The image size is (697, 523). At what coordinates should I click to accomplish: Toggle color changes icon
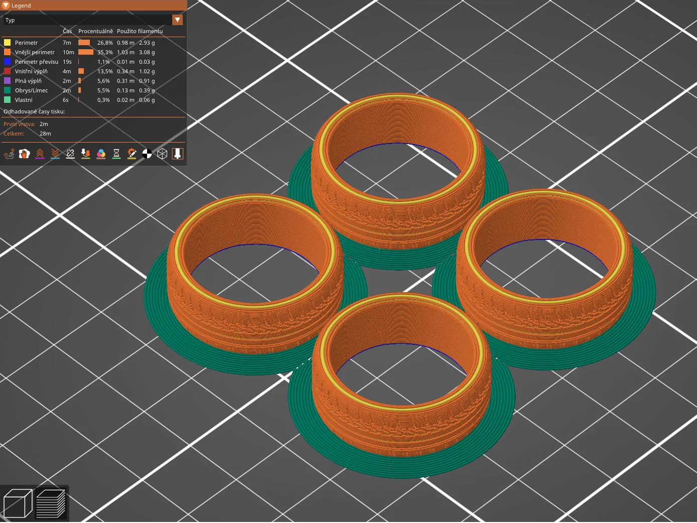click(x=101, y=154)
